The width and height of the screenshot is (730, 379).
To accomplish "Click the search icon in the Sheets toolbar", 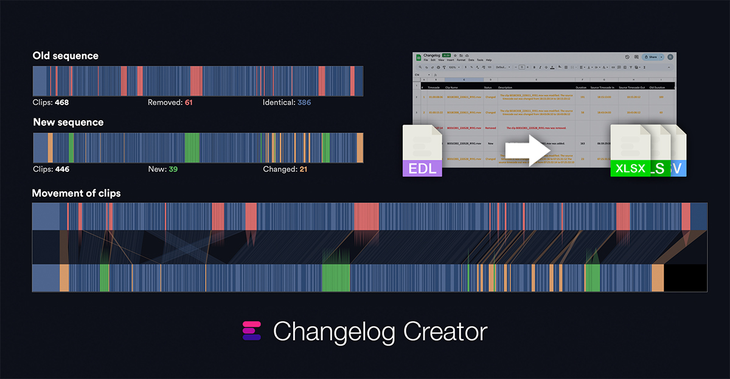I will click(x=419, y=67).
